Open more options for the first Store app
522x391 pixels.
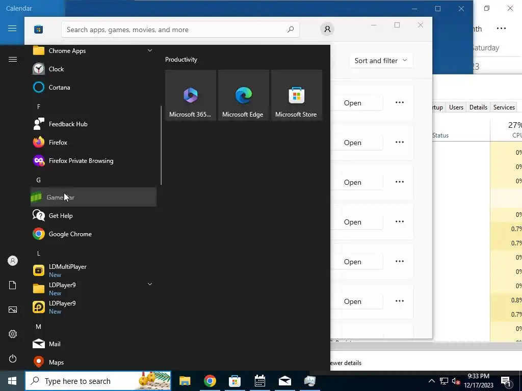pyautogui.click(x=400, y=102)
